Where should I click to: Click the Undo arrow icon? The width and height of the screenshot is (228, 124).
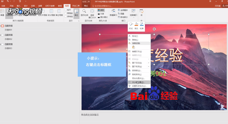(x=8, y=1)
